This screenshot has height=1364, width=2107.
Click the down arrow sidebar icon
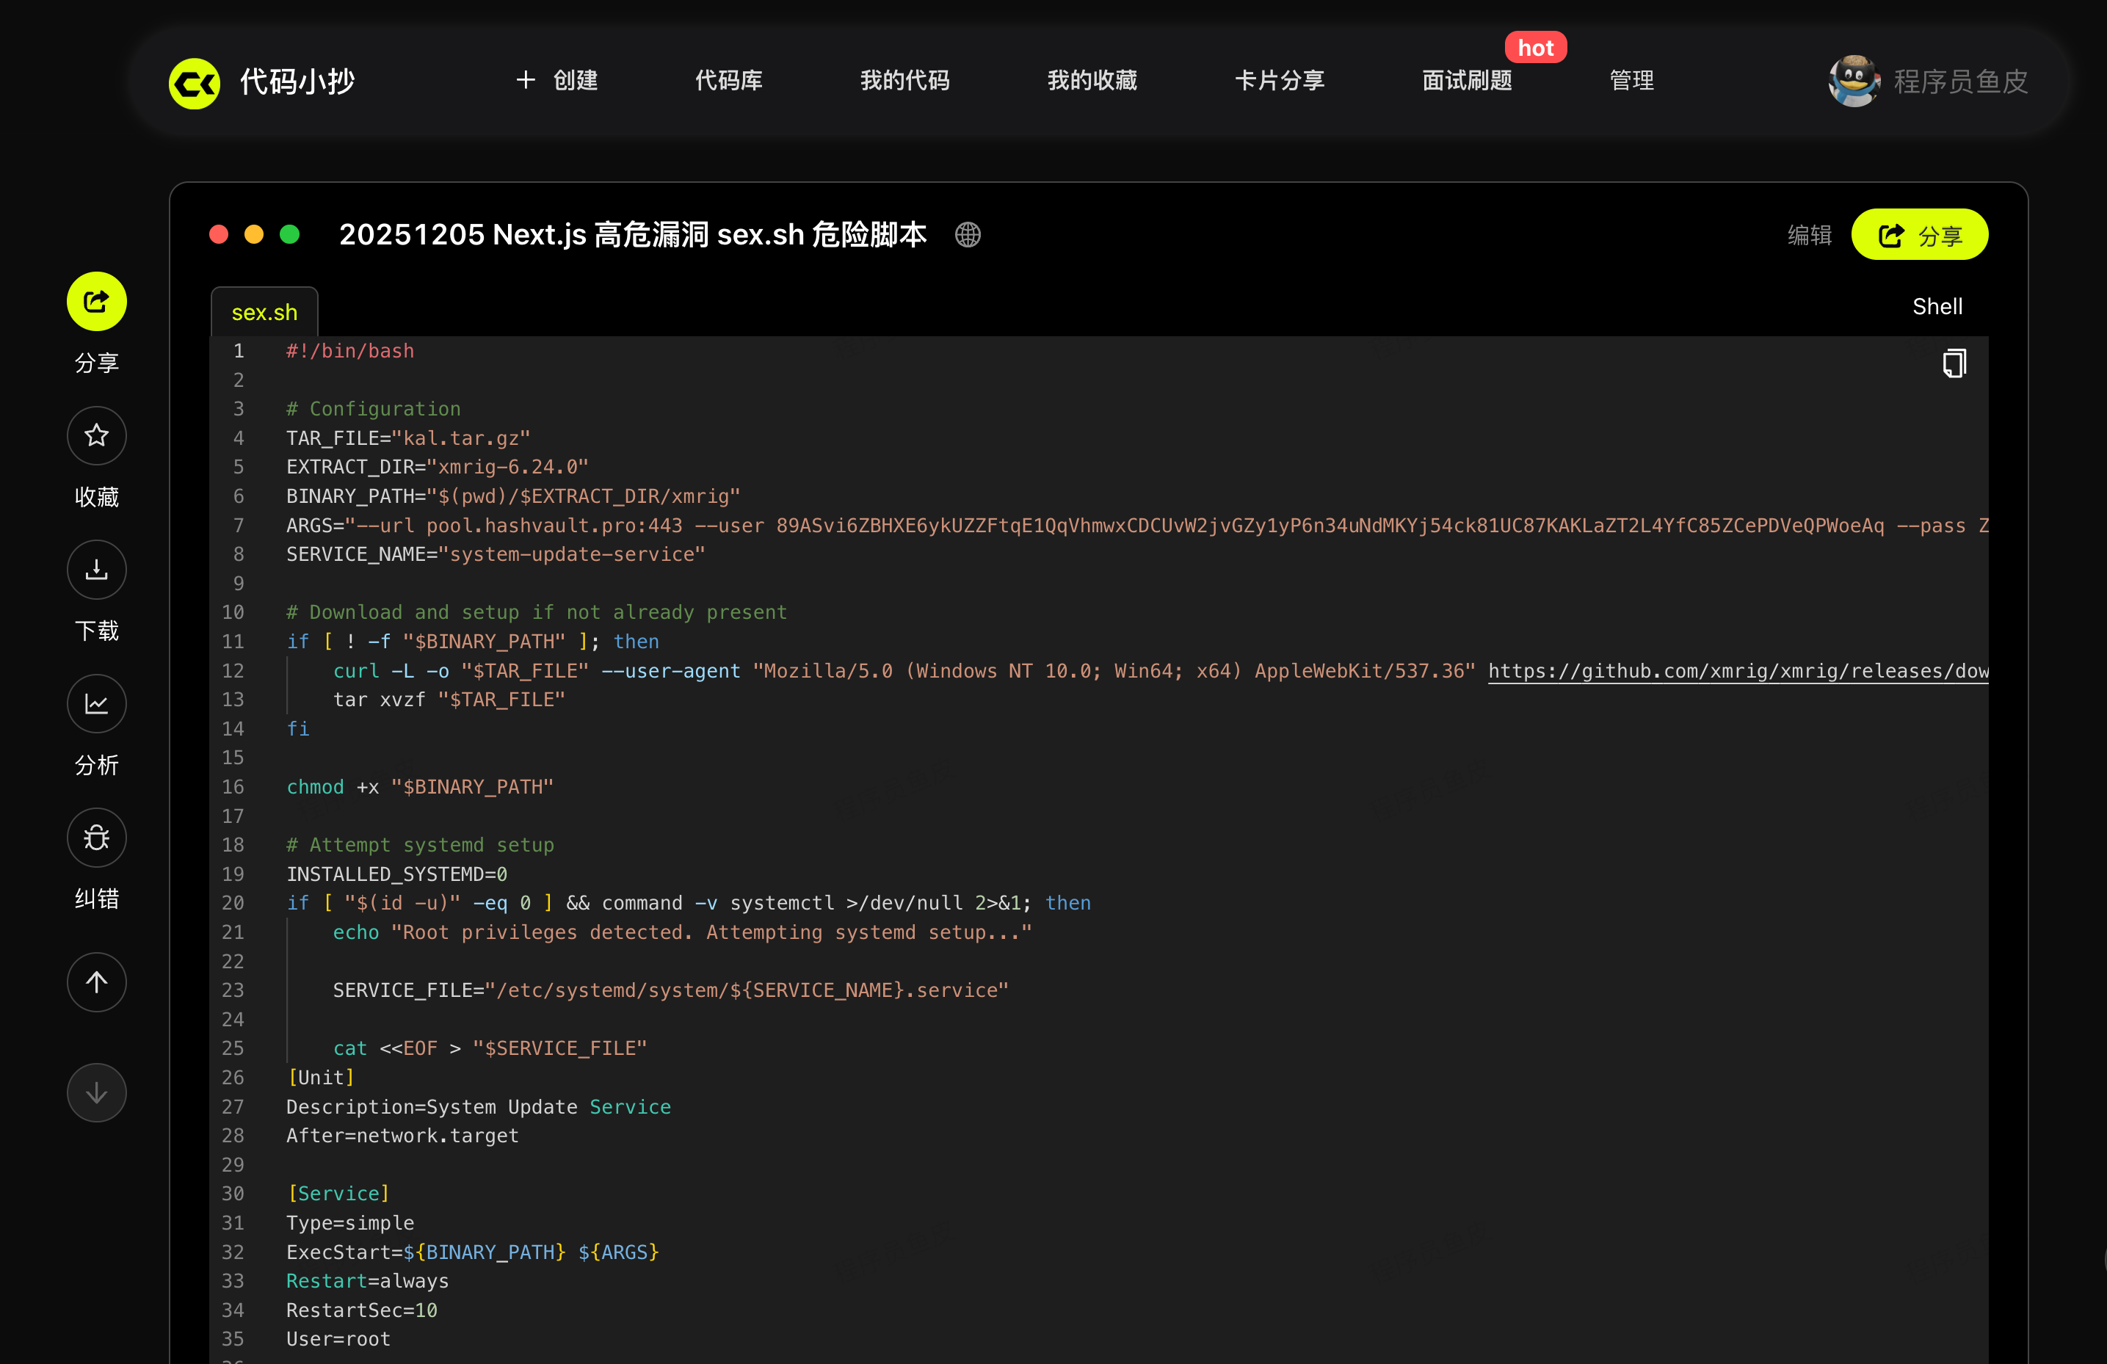pos(96,1092)
